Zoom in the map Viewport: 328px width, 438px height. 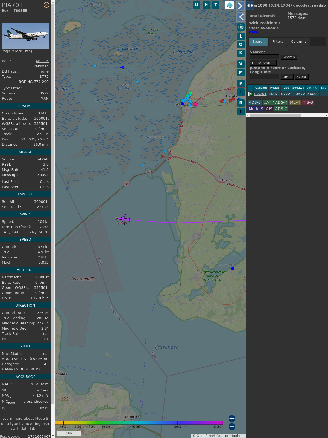[x=232, y=418]
